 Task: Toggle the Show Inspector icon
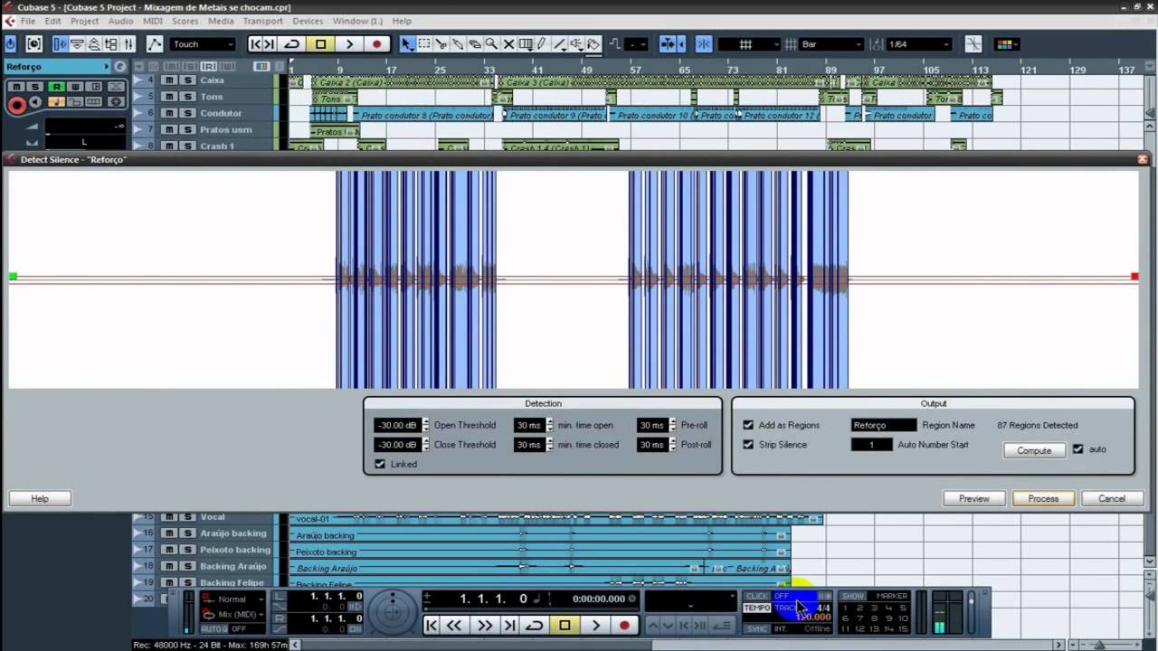click(60, 43)
